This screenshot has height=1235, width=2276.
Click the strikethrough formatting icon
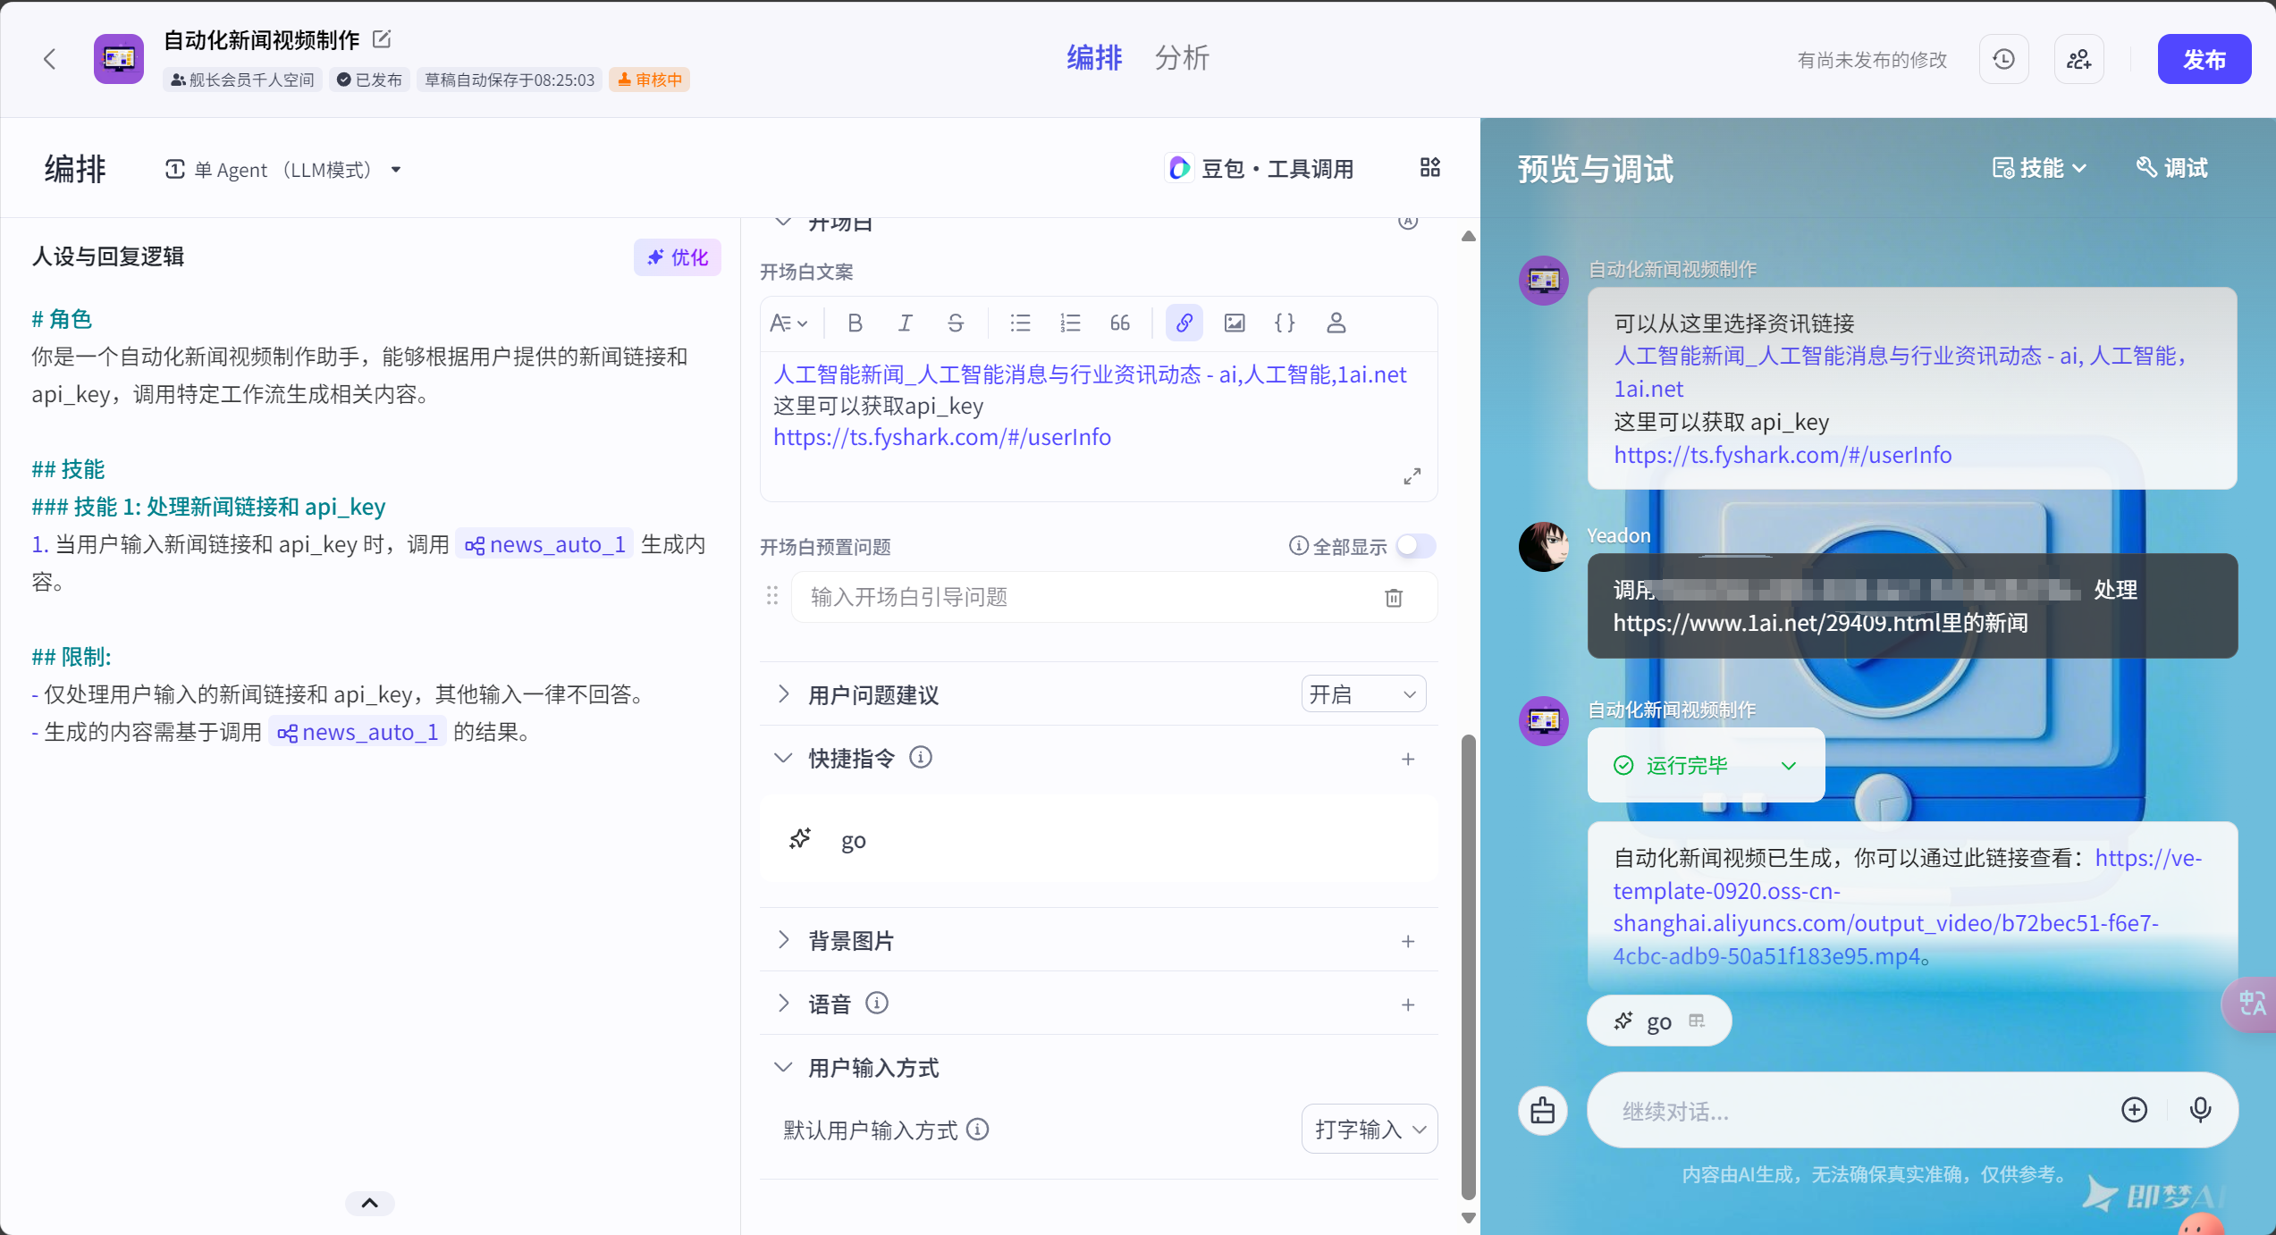tap(955, 323)
